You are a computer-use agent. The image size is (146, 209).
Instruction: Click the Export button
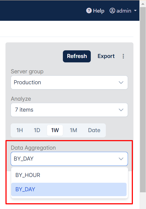tap(106, 56)
